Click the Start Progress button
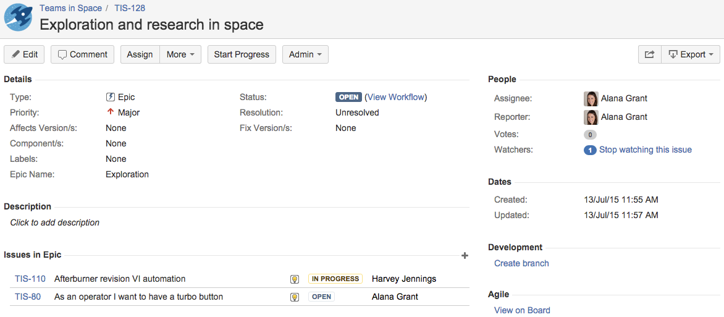This screenshot has height=317, width=724. point(242,54)
